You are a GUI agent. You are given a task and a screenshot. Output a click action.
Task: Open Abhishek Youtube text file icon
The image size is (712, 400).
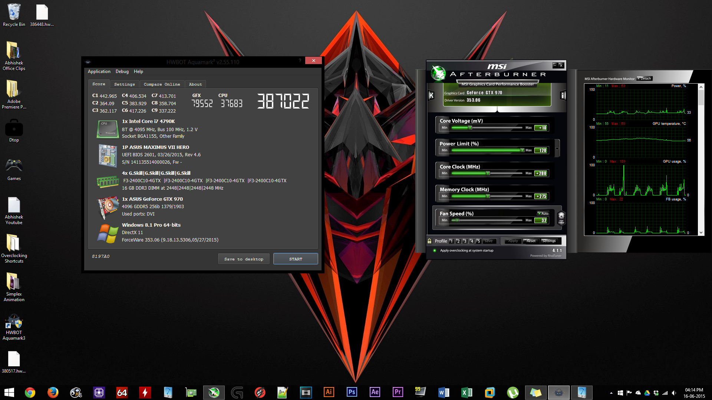tap(14, 210)
